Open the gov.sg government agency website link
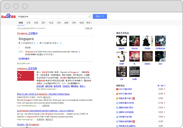This screenshot has width=183, height=128. pos(45,111)
